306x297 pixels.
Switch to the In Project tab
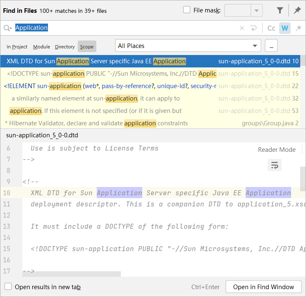tap(17, 47)
